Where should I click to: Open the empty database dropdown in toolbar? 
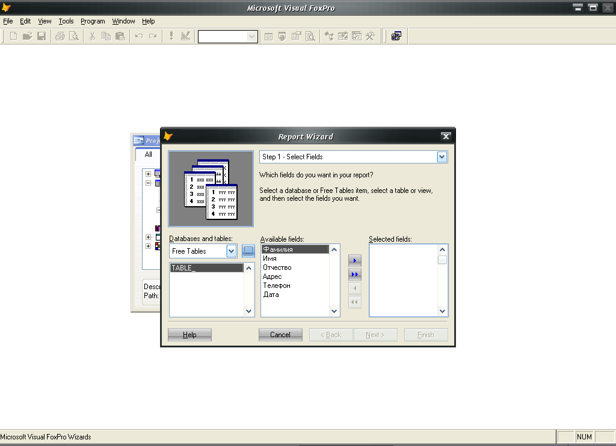point(252,37)
